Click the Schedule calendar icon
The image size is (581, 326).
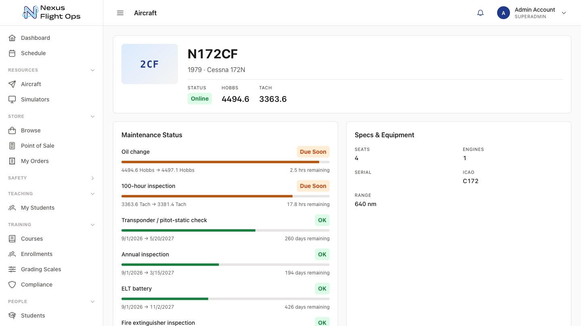pos(12,53)
